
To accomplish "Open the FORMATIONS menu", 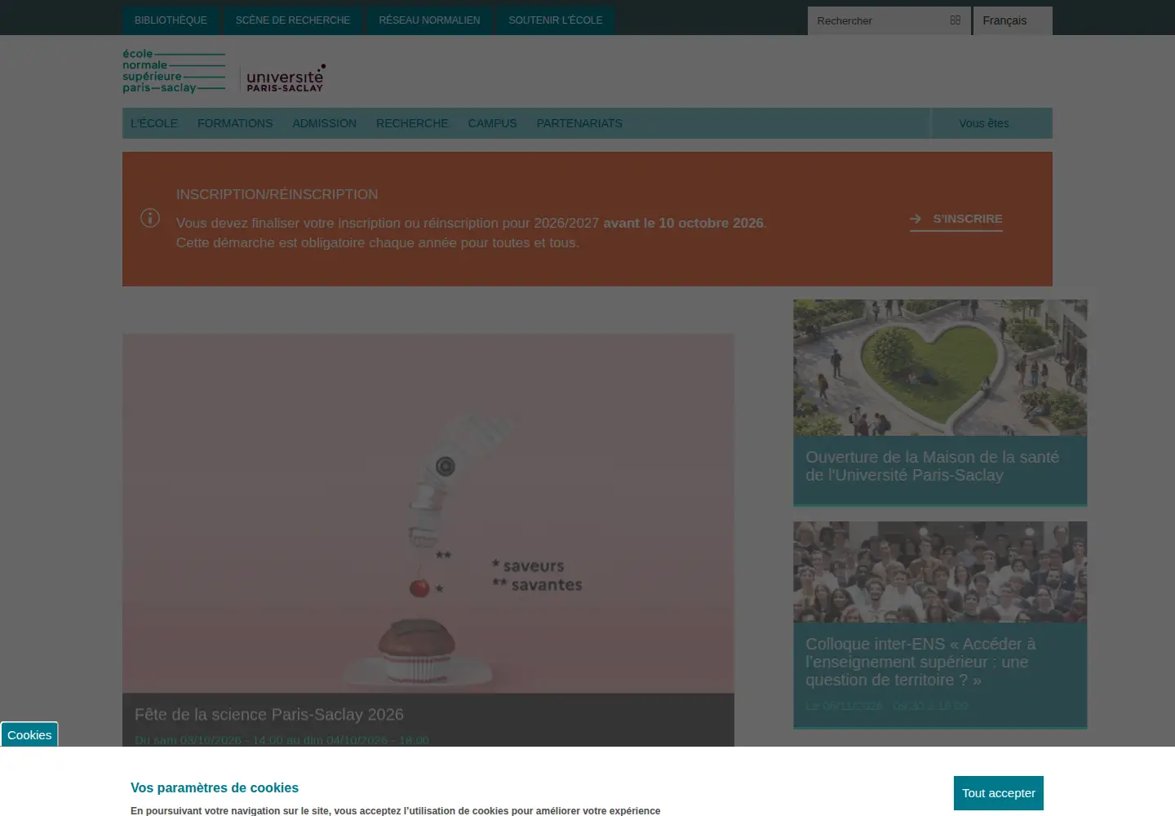I will [x=235, y=123].
